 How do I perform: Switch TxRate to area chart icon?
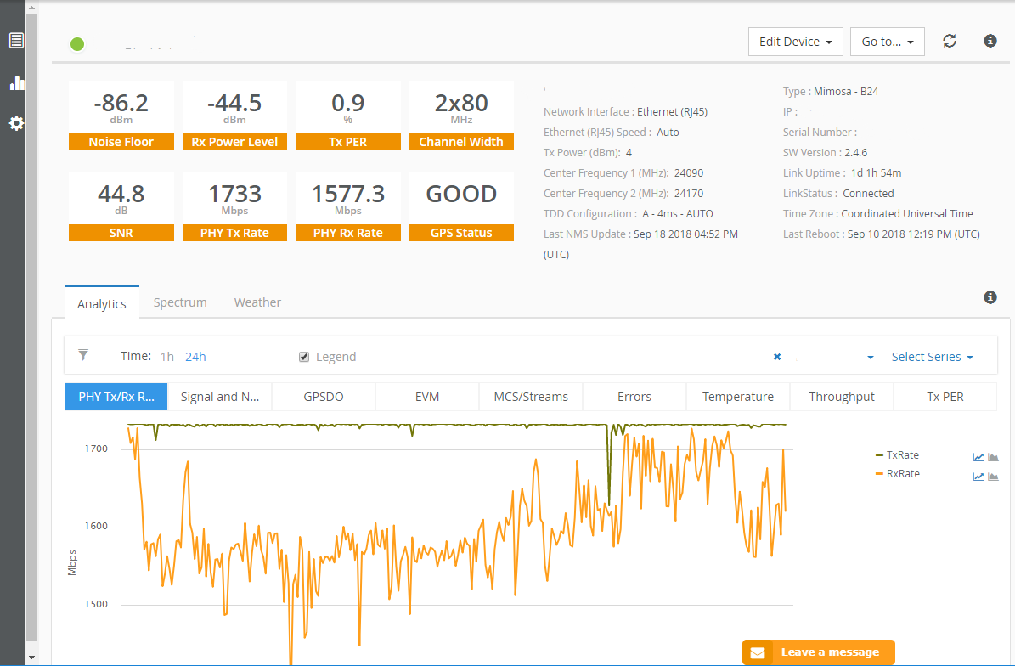(993, 457)
